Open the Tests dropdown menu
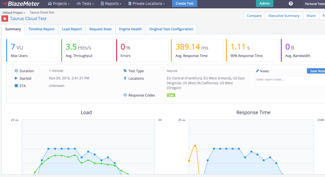The width and height of the screenshot is (325, 177). [85, 4]
